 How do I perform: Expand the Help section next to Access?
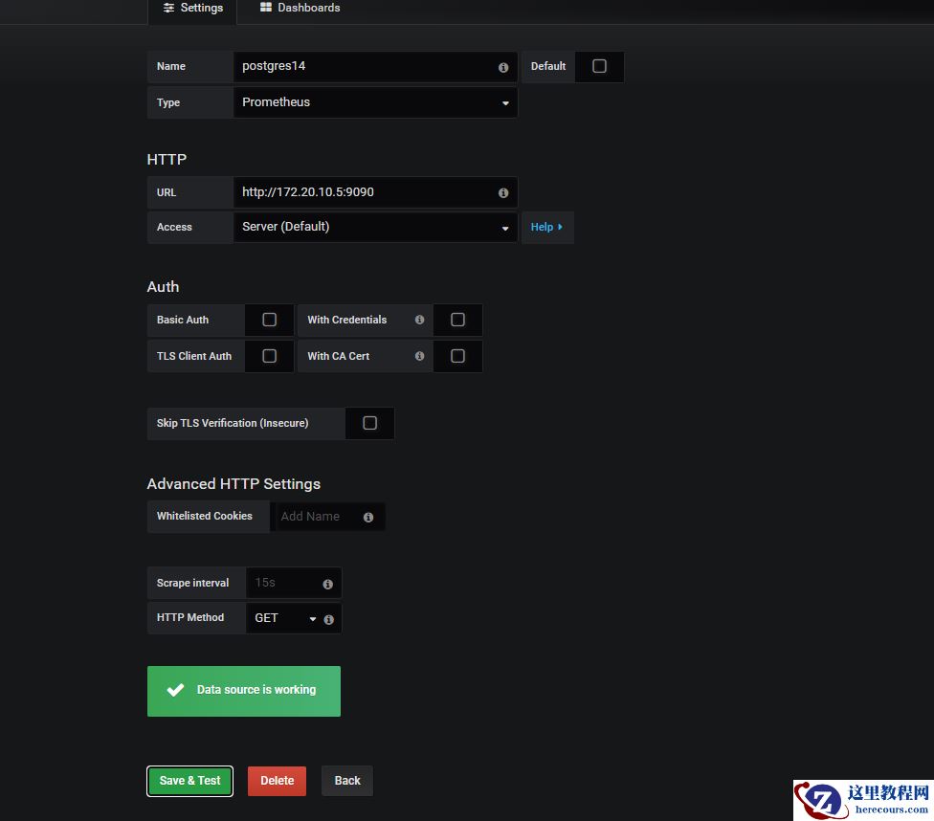[x=547, y=227]
